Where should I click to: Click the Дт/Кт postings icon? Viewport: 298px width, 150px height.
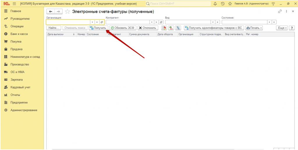coord(171,28)
